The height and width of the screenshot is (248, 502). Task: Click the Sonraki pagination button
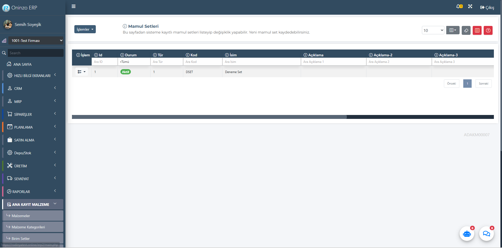pyautogui.click(x=483, y=84)
